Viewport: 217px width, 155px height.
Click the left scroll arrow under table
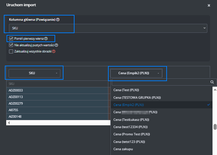(9, 123)
